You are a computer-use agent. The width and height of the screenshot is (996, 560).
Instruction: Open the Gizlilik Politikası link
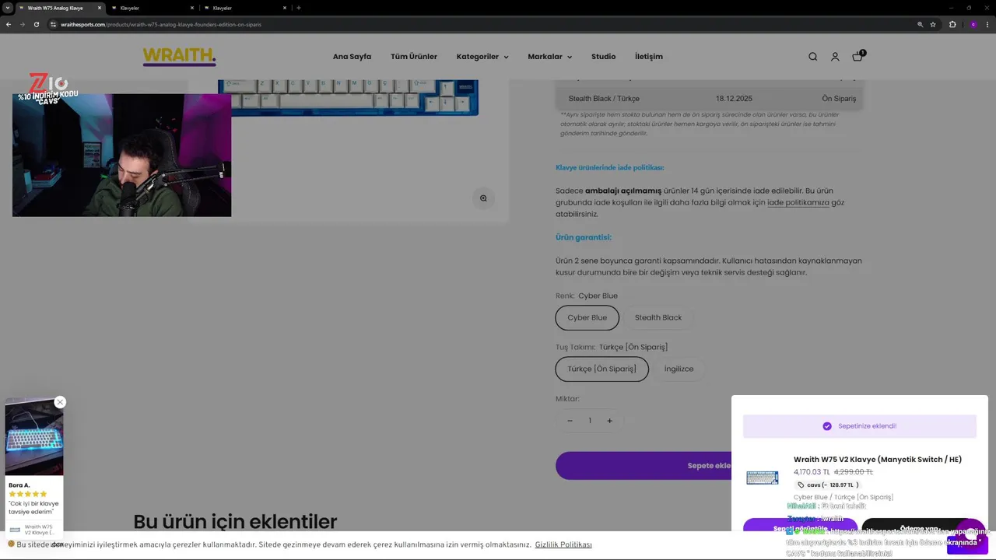563,544
